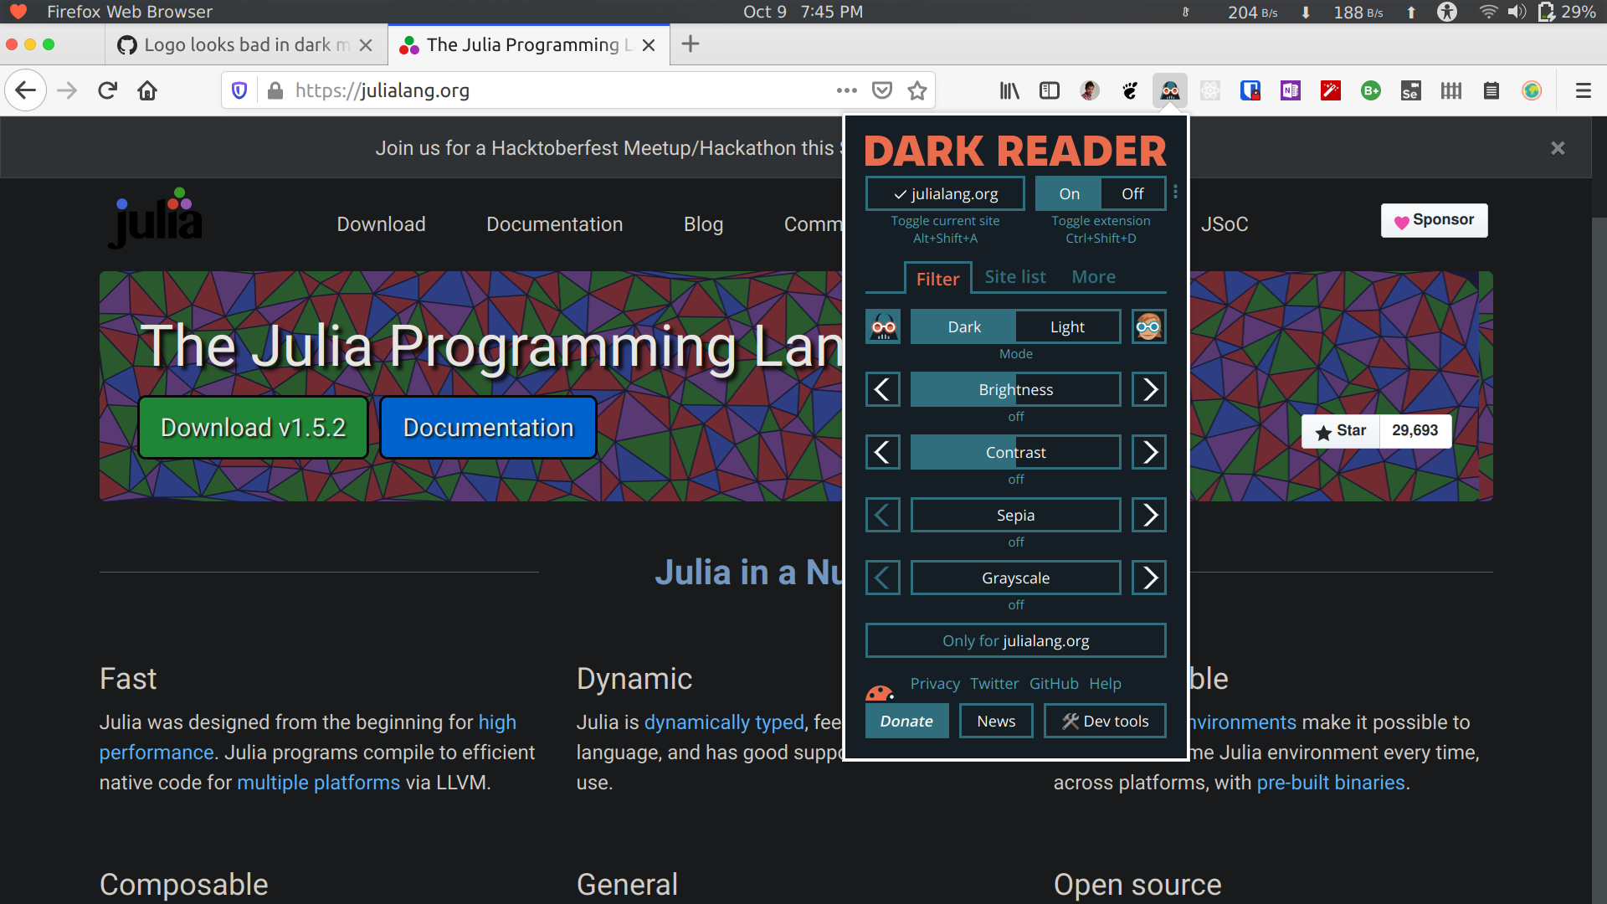Click the profile avatar toolbar icon
This screenshot has height=904, width=1607.
coord(1090,90)
